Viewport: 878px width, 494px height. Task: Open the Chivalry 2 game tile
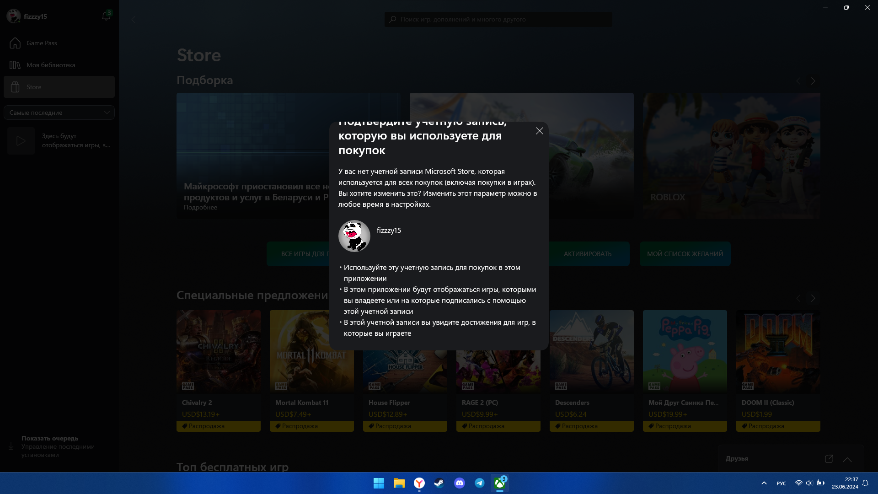click(x=218, y=352)
